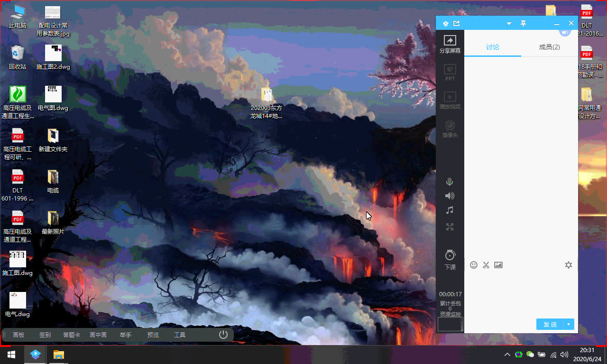The image size is (607, 364).
Task: Pin the classroom window with pushpin icon
Action: pyautogui.click(x=523, y=23)
